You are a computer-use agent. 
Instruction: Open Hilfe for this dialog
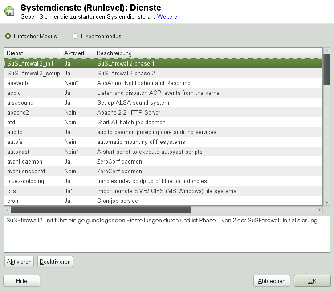pos(21,281)
